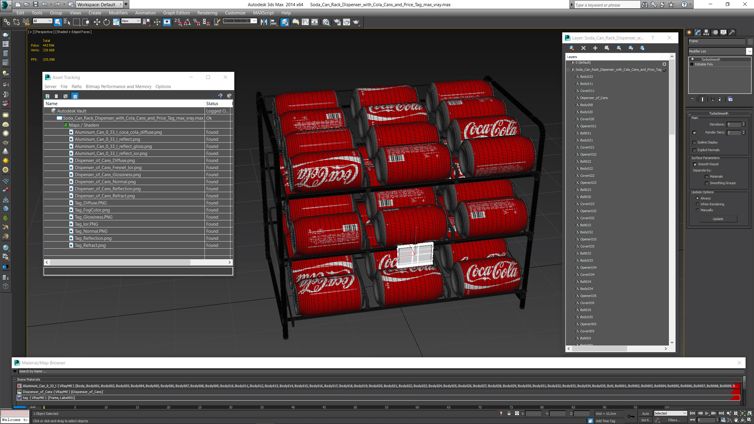
Task: Expand the Editable Poly stack entry
Action: [x=692, y=64]
